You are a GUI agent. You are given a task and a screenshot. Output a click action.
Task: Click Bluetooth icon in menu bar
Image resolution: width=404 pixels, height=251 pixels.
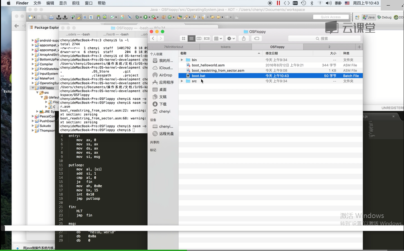(312, 3)
